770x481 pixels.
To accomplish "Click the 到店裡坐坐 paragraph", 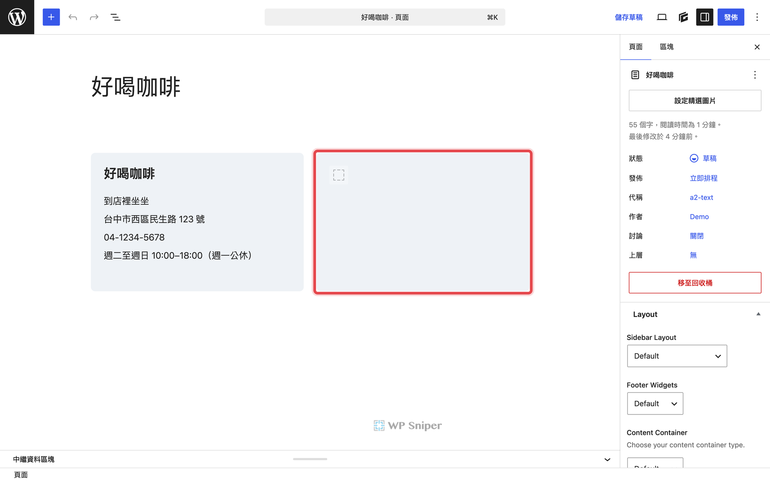I will point(126,201).
